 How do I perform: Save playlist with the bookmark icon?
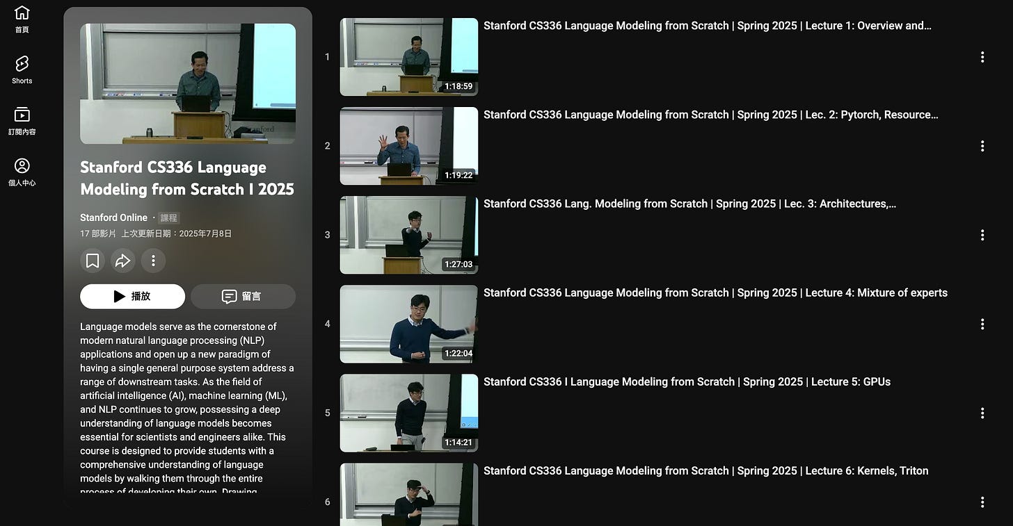coord(93,261)
